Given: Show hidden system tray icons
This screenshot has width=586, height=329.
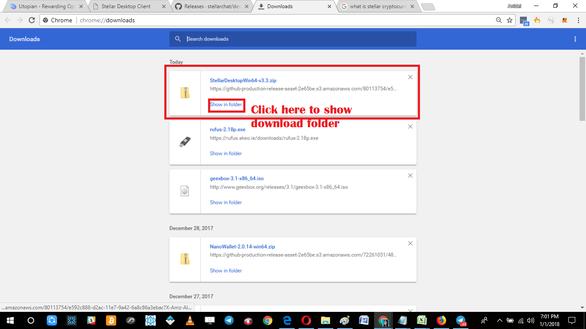Looking at the screenshot, I should 499,320.
